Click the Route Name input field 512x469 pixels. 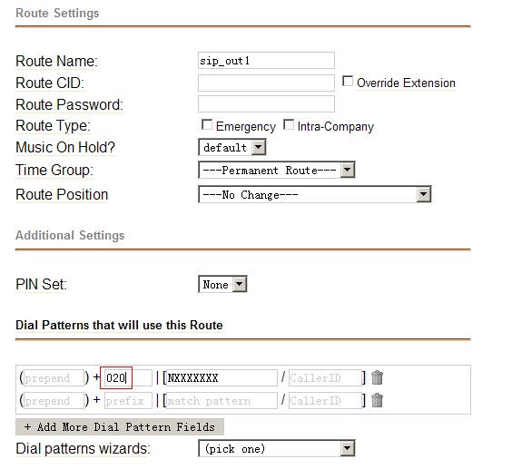[x=266, y=61]
